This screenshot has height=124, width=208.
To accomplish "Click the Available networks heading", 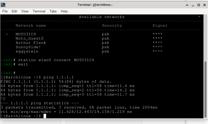I will [102, 17].
